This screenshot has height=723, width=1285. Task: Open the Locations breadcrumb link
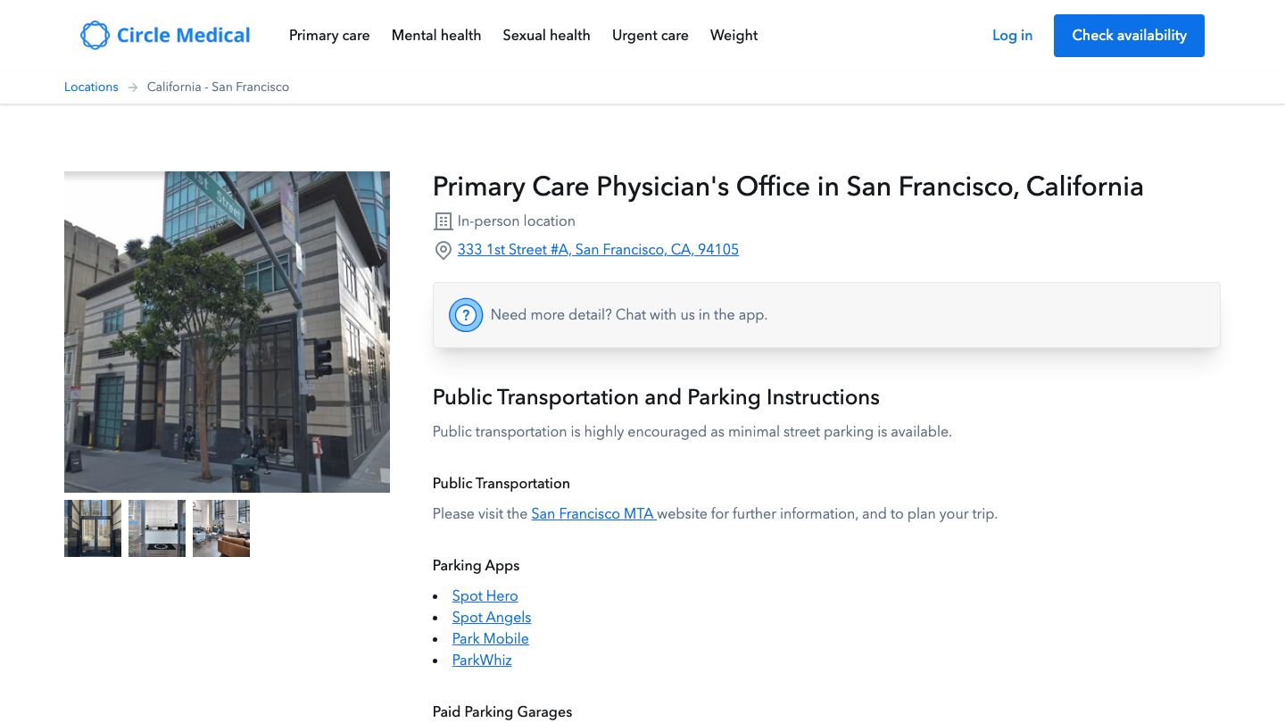pos(91,87)
